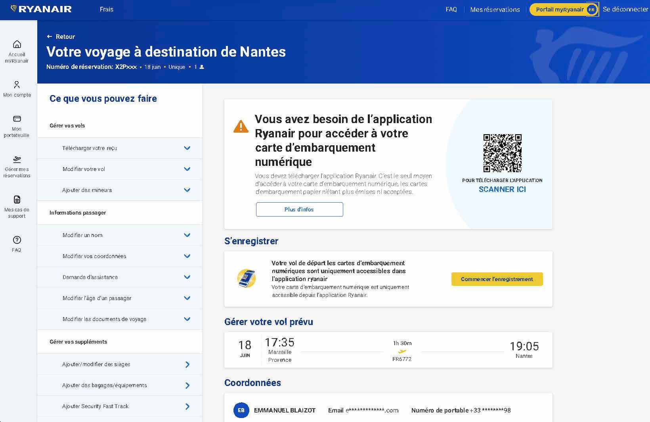
Task: Click the name EMMANUEL BLAIZOT
Action: (x=285, y=411)
